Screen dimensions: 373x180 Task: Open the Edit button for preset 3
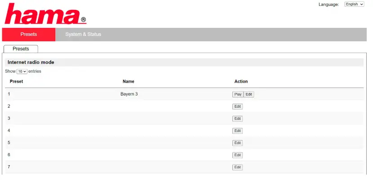(238, 119)
